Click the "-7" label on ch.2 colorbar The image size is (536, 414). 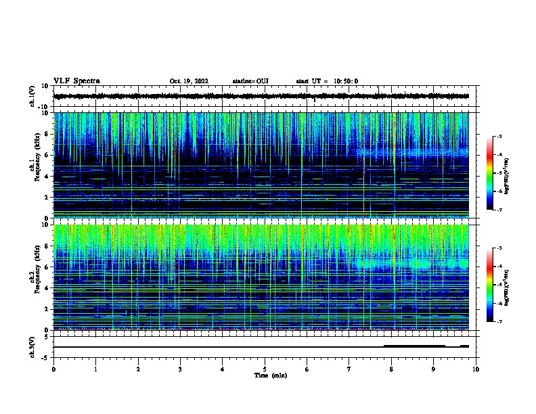(x=499, y=322)
